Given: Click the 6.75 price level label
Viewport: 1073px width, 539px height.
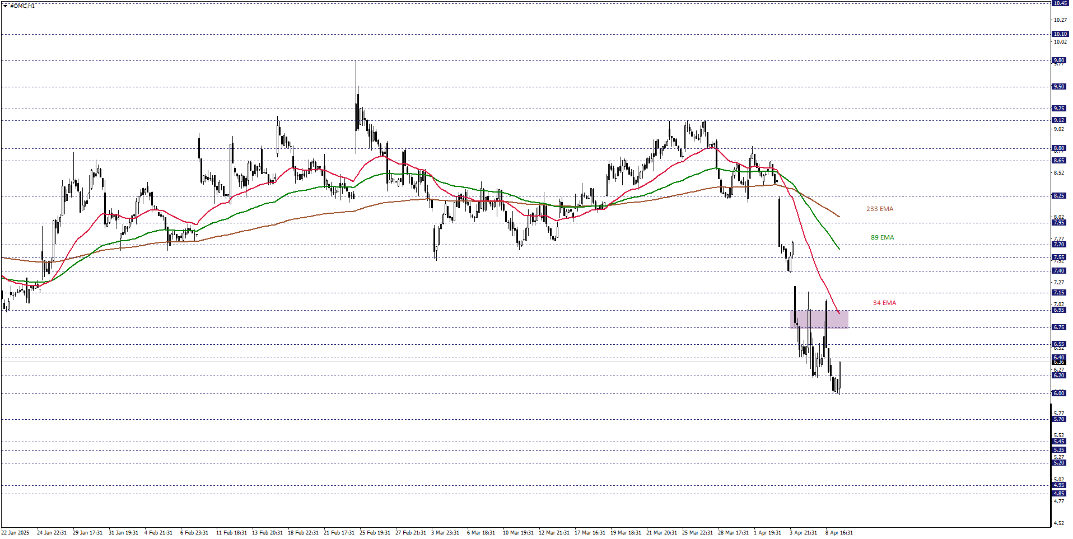Looking at the screenshot, I should click(x=1058, y=327).
